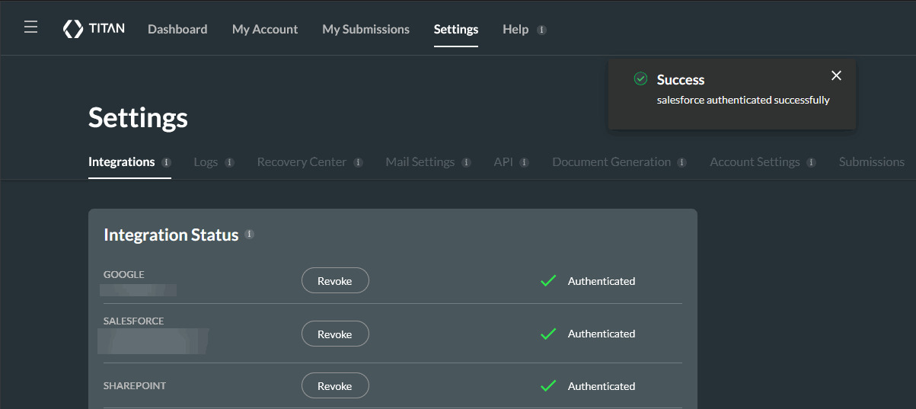916x409 pixels.
Task: Revoke the SharePoint integration
Action: [335, 386]
